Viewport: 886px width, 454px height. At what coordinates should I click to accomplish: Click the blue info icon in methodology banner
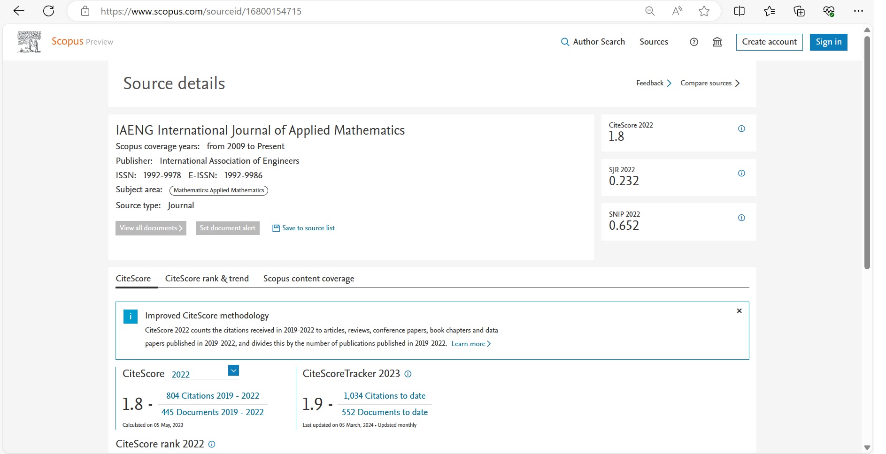131,317
